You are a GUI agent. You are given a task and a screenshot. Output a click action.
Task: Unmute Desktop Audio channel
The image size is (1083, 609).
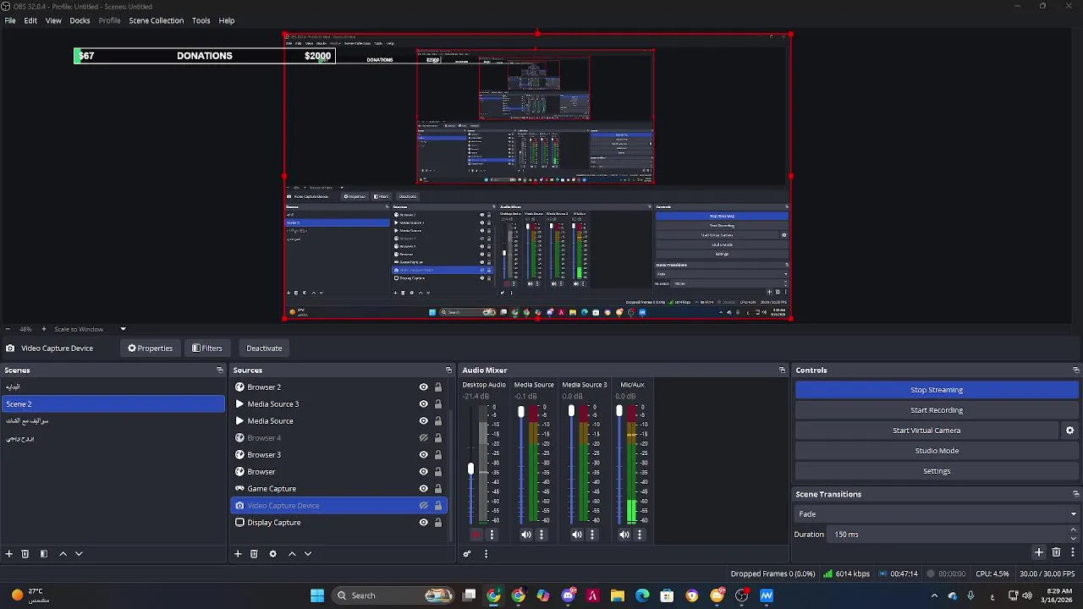(476, 535)
